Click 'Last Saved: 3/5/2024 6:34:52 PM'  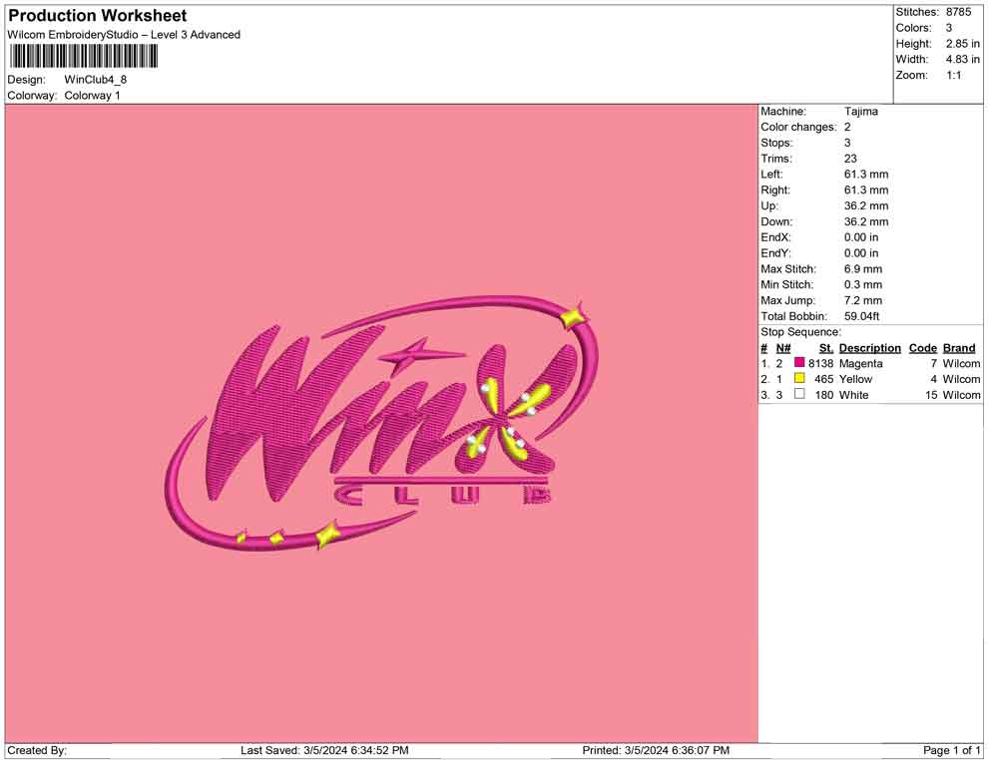tap(324, 750)
